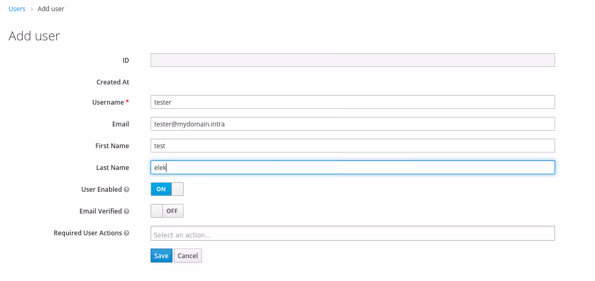The height and width of the screenshot is (281, 595).
Task: Click into the Email input field
Action: click(352, 124)
